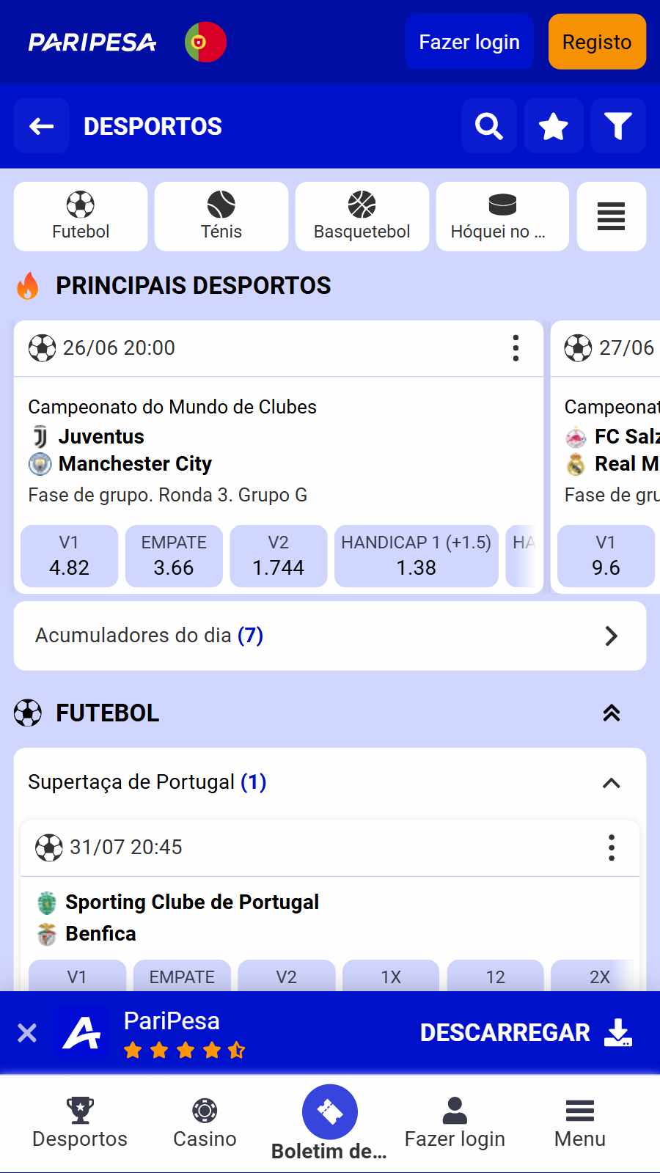This screenshot has width=660, height=1173.
Task: Go back using the left arrow
Action: coord(42,126)
